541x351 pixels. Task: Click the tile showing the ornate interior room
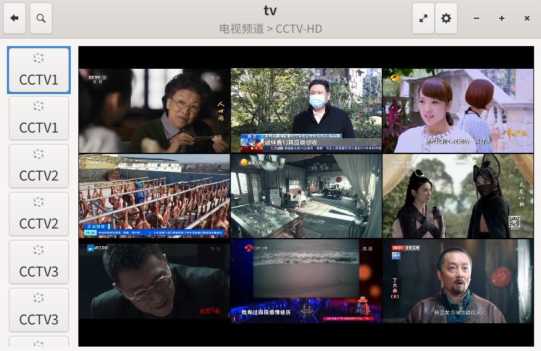point(306,196)
